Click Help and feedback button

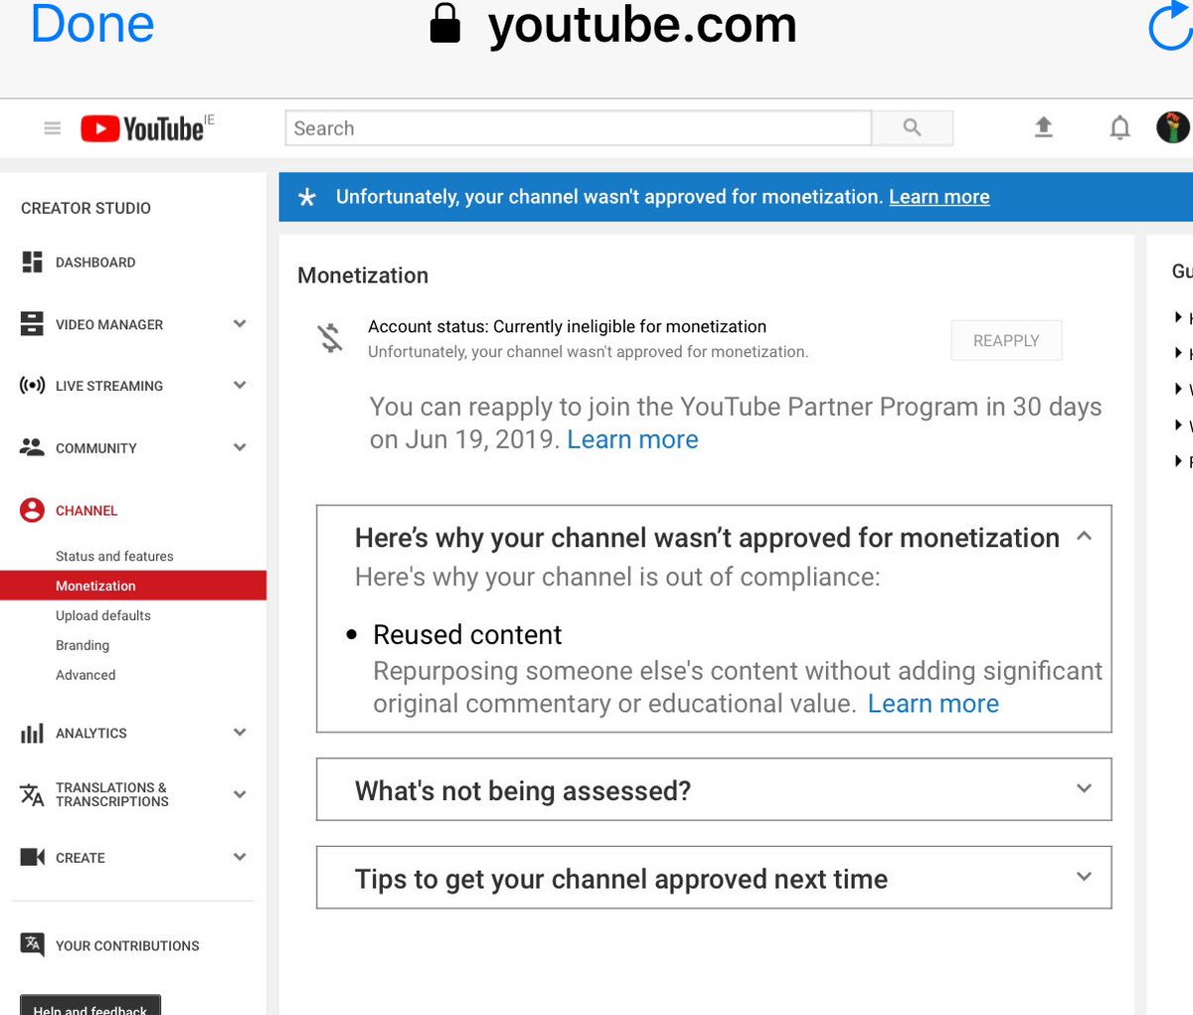89,1005
